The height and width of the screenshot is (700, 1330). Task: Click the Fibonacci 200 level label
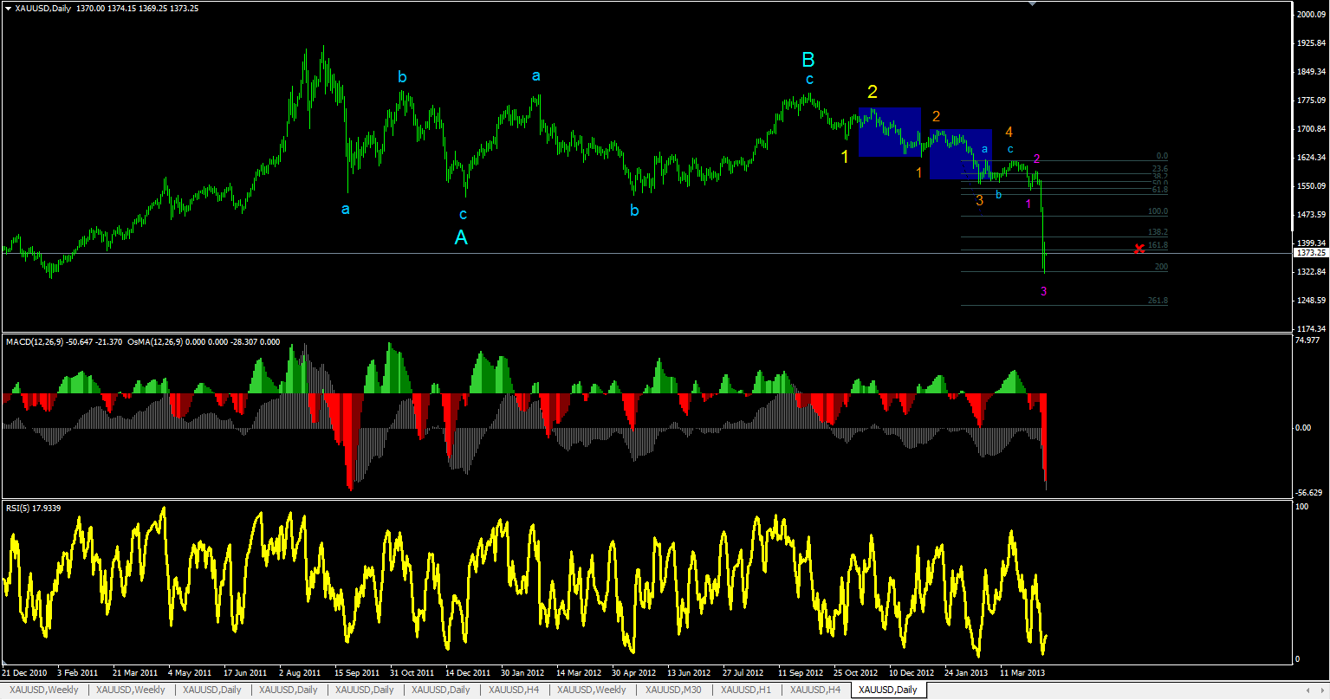click(x=1161, y=267)
